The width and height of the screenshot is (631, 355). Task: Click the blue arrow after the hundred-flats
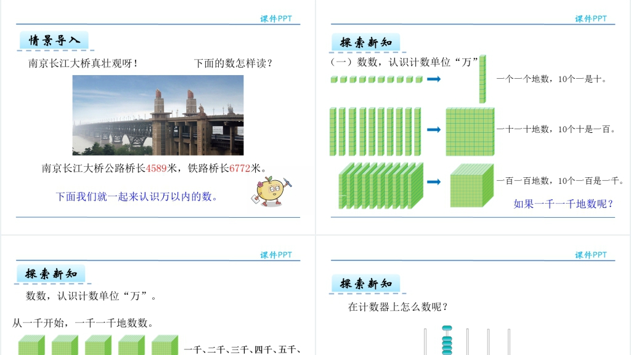tap(433, 181)
